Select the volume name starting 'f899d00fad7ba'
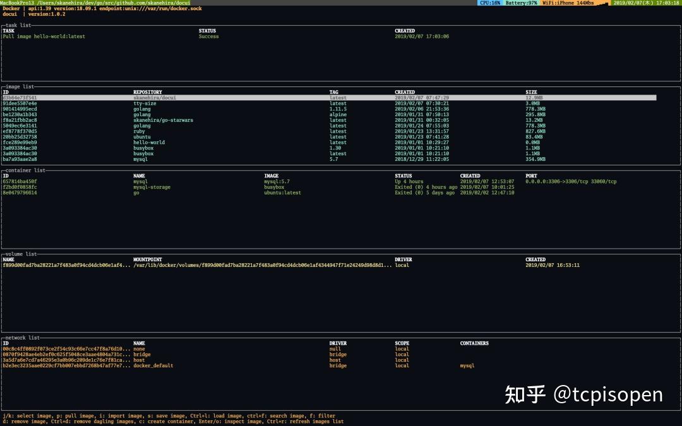 (x=66, y=265)
